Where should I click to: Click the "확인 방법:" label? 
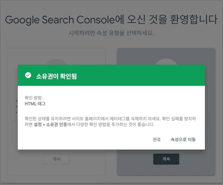coord(34,98)
